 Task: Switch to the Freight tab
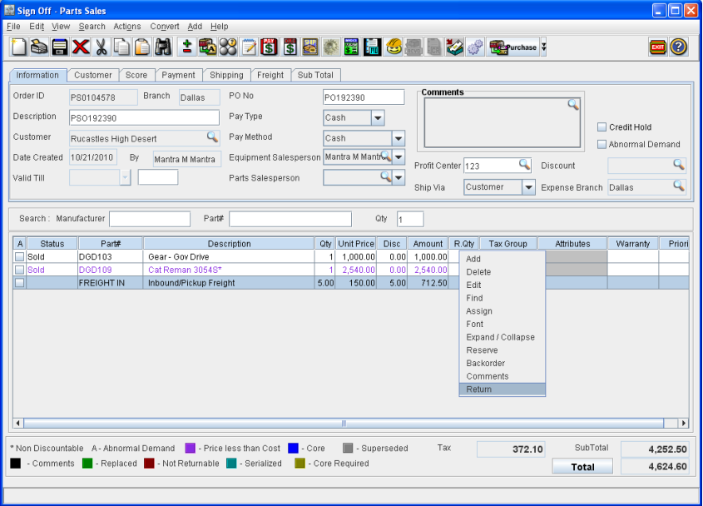(270, 75)
